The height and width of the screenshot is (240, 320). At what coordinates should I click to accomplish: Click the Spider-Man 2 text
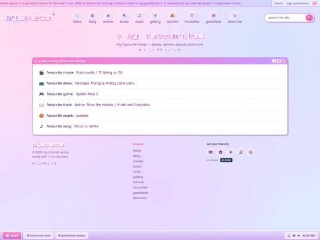(87, 94)
